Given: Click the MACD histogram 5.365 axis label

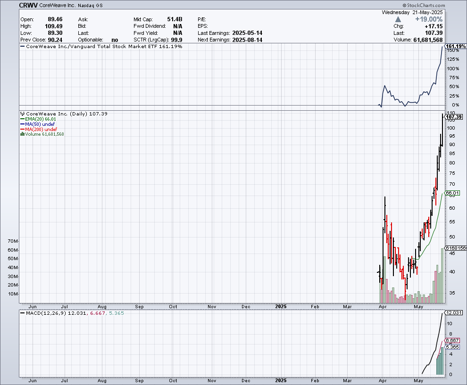Looking at the screenshot, I should pyautogui.click(x=452, y=347).
